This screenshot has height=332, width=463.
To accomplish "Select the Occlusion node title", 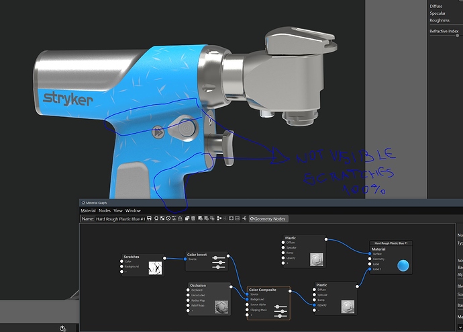I will [x=198, y=285].
